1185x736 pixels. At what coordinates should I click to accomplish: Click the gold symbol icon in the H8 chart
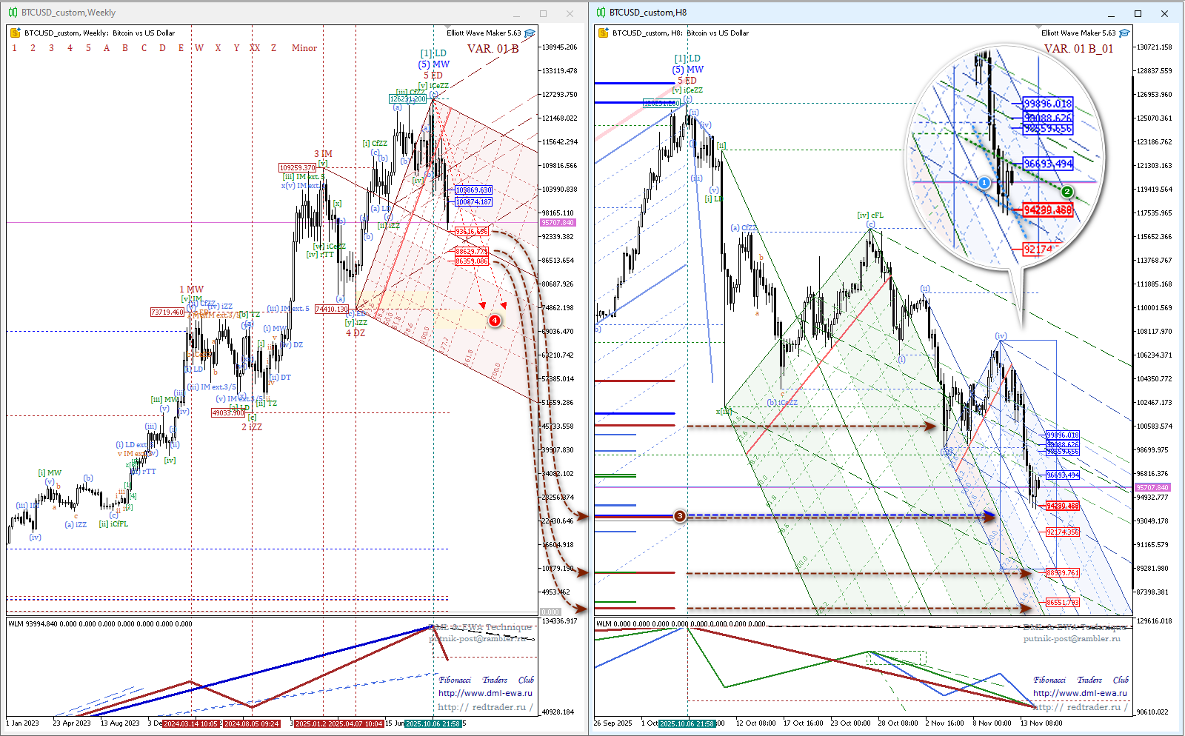coord(603,33)
